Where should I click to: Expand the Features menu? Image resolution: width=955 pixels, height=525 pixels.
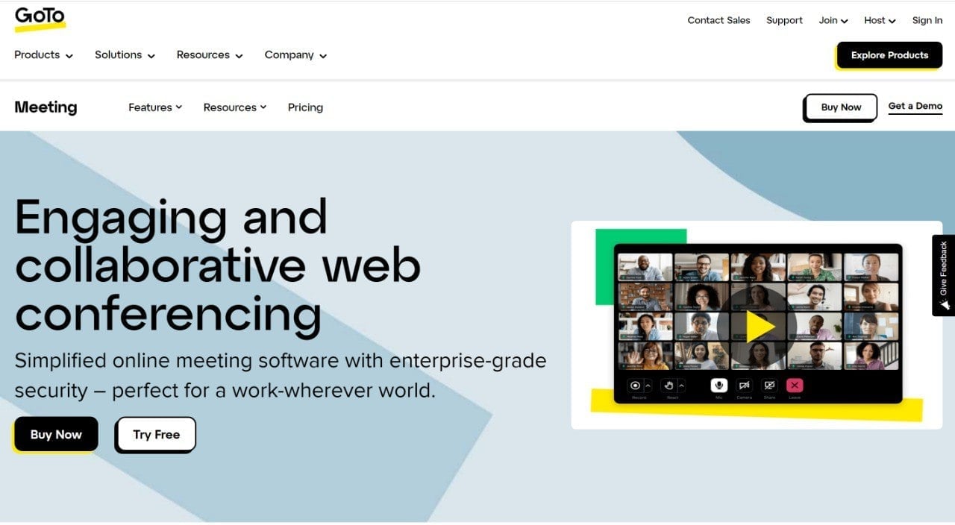[x=155, y=107]
